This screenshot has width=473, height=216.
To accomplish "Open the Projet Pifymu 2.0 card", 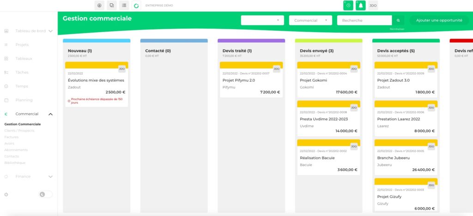I will click(x=251, y=80).
